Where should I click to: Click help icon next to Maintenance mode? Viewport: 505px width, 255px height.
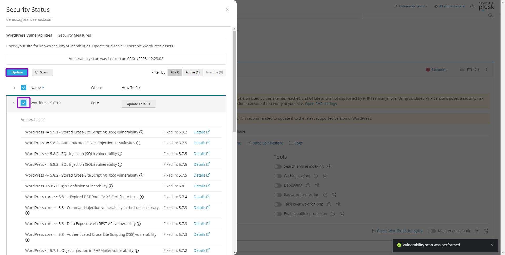point(477,231)
